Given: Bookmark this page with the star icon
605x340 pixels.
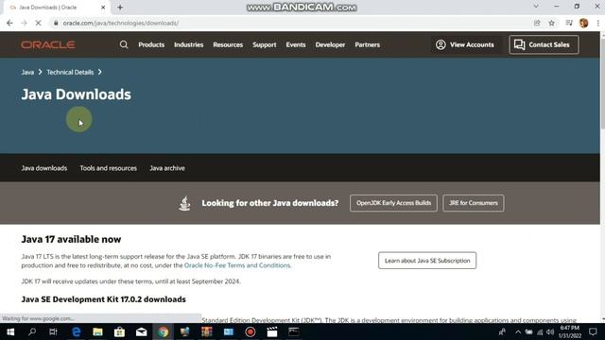Looking at the screenshot, I should click(x=552, y=23).
